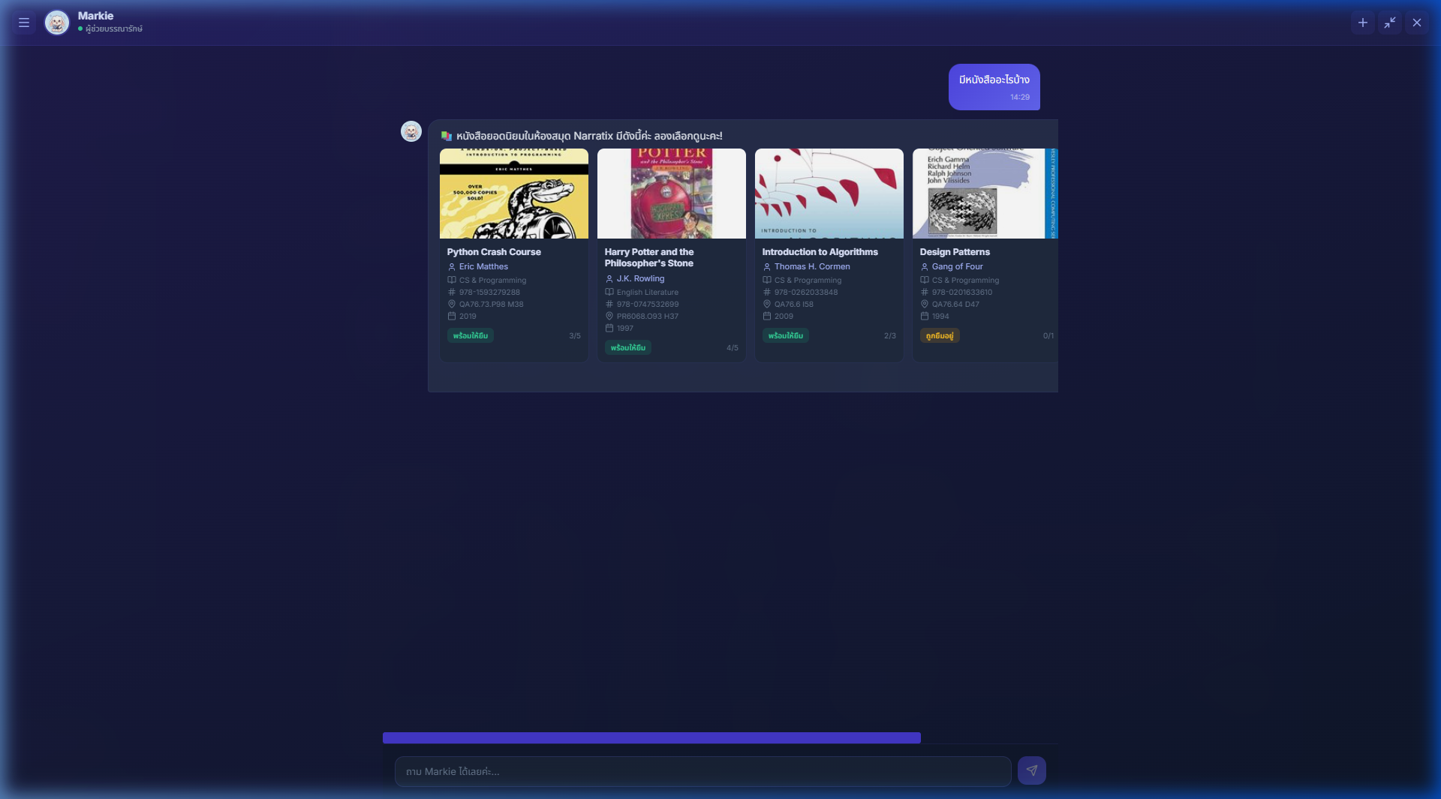
Task: Select the Eric Matthes author name
Action: point(483,266)
